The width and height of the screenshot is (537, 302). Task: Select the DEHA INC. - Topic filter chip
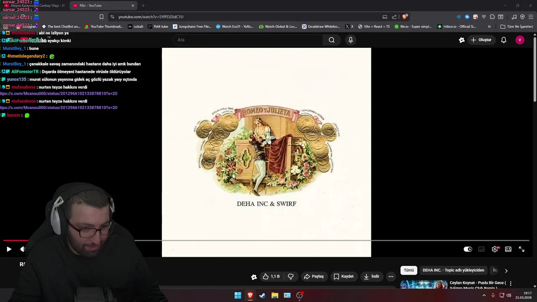click(453, 271)
